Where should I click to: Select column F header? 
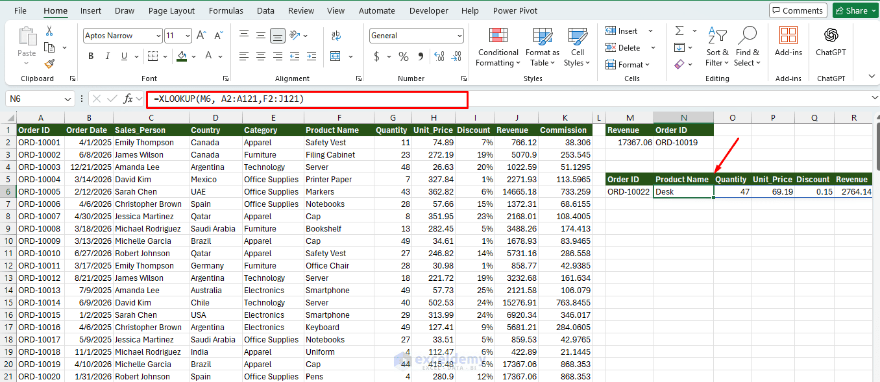click(x=339, y=117)
